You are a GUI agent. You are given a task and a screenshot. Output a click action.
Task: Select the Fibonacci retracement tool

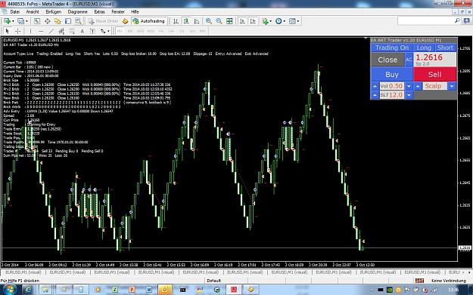[x=72, y=31]
